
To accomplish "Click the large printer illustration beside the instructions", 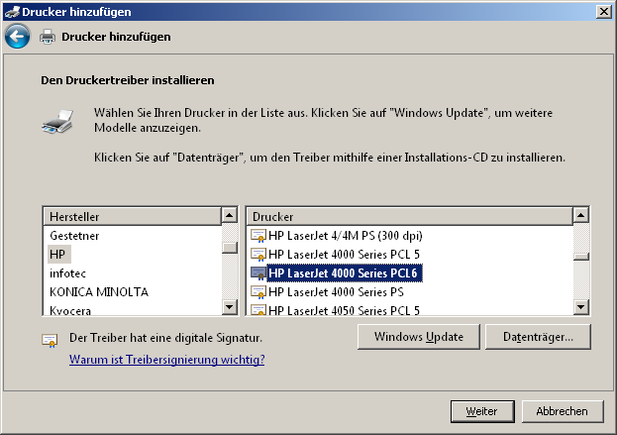I will tap(57, 122).
